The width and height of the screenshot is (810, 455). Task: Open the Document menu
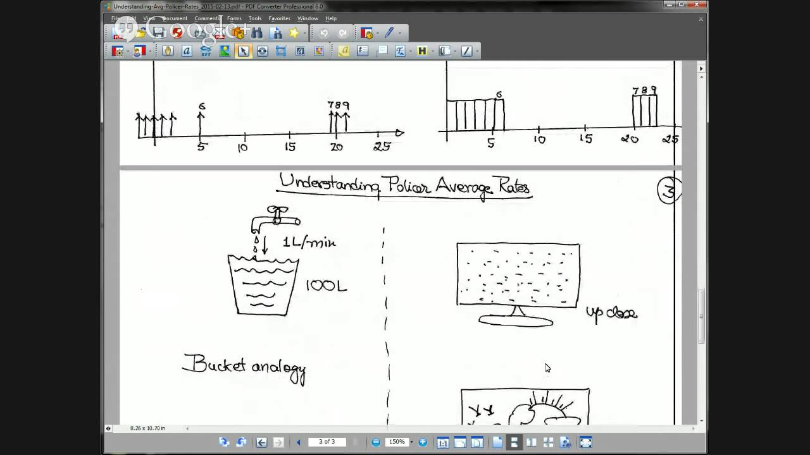(175, 18)
